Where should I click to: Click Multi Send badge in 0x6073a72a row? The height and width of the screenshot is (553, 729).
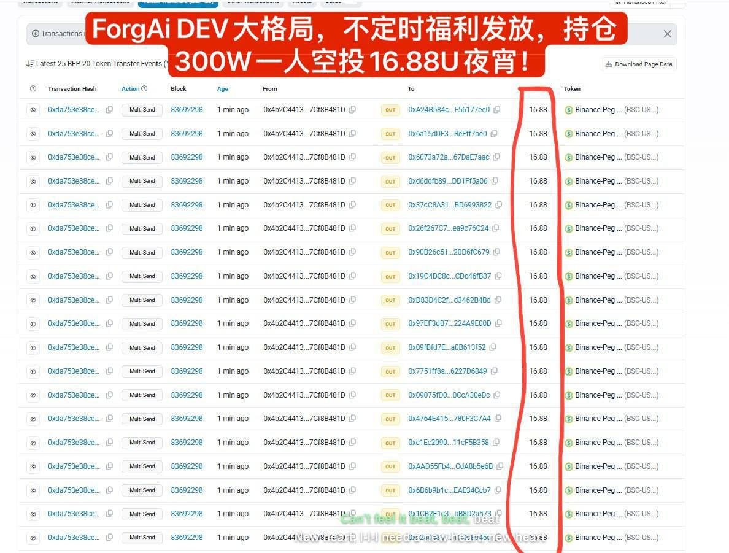pyautogui.click(x=142, y=157)
